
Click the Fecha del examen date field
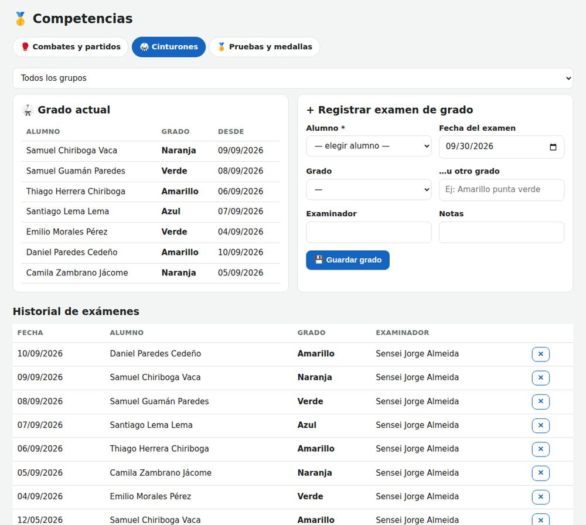(x=502, y=147)
